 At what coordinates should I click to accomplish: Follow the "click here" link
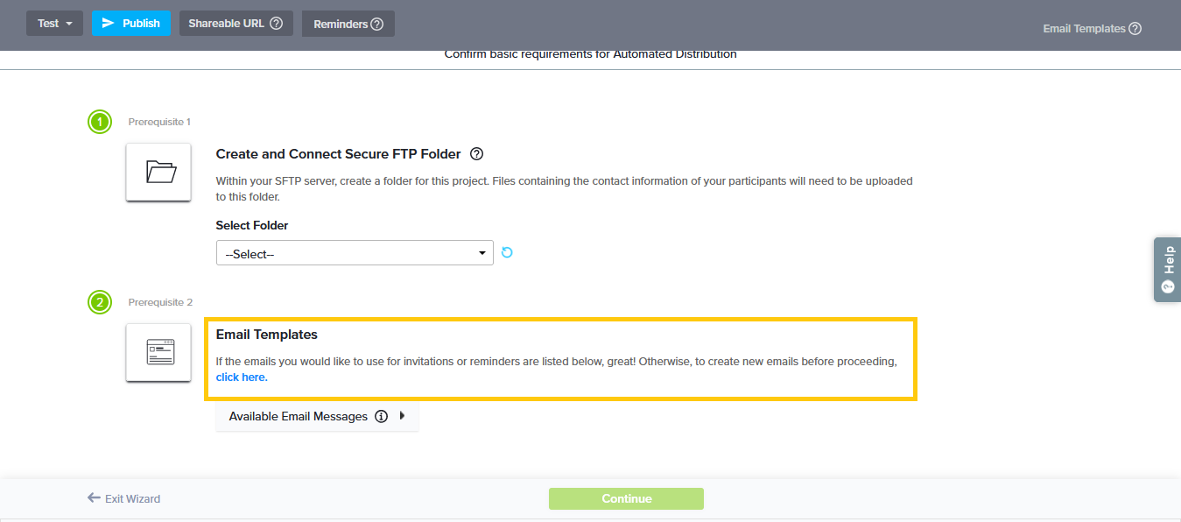pos(242,377)
